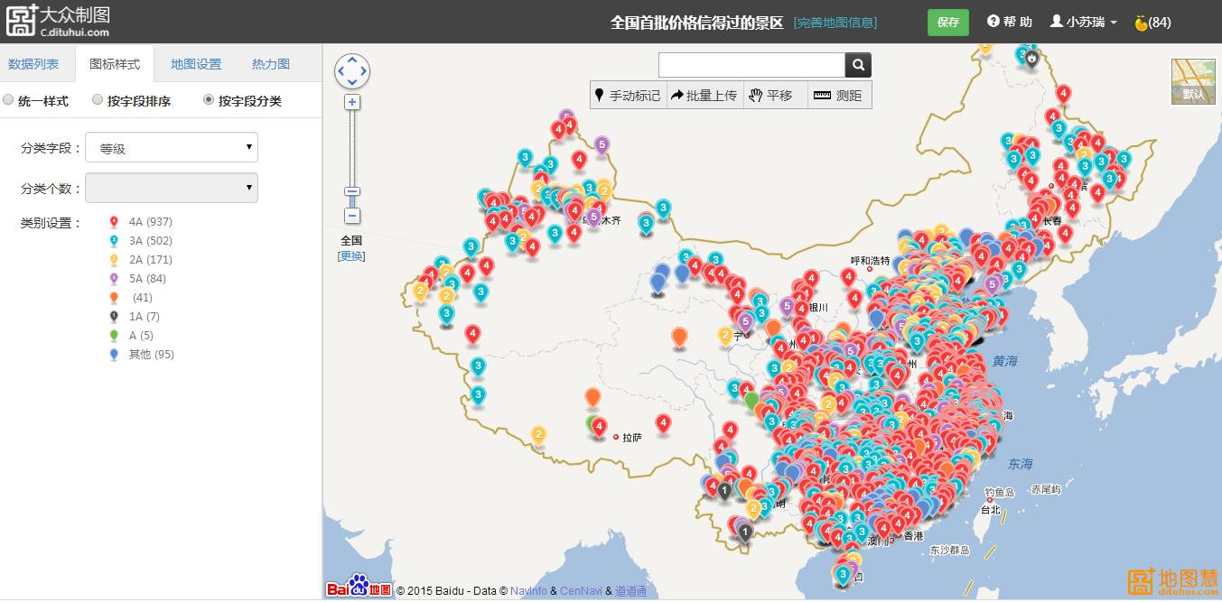Click the dark 1A legend pin icon
Image resolution: width=1222 pixels, height=602 pixels.
113,317
